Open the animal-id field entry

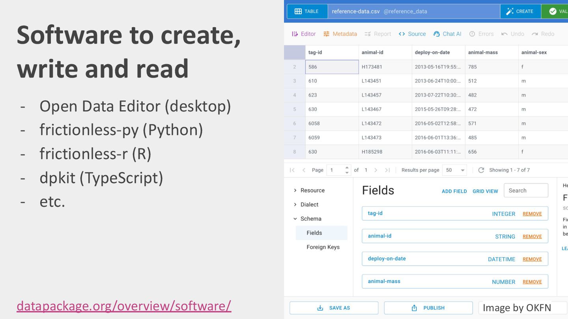(455, 236)
